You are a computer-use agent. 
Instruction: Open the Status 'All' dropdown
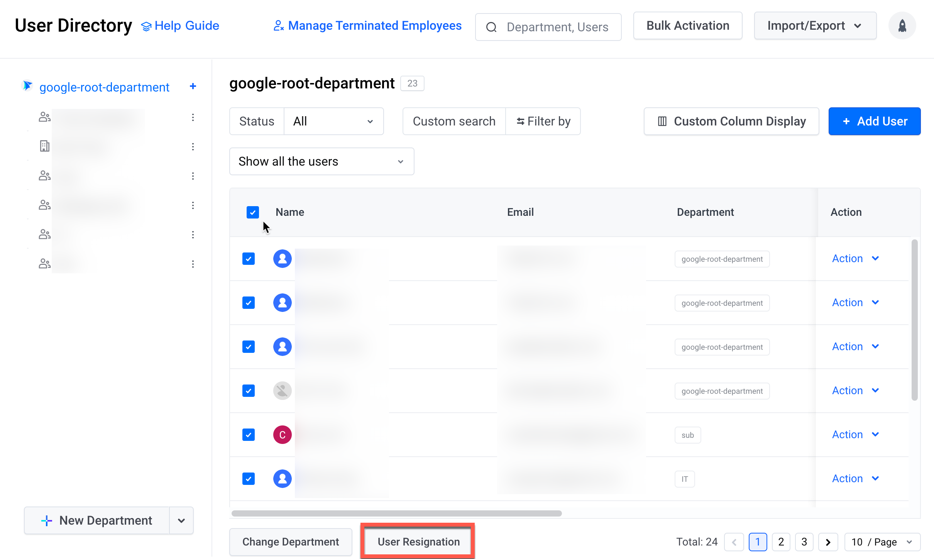[x=334, y=121]
